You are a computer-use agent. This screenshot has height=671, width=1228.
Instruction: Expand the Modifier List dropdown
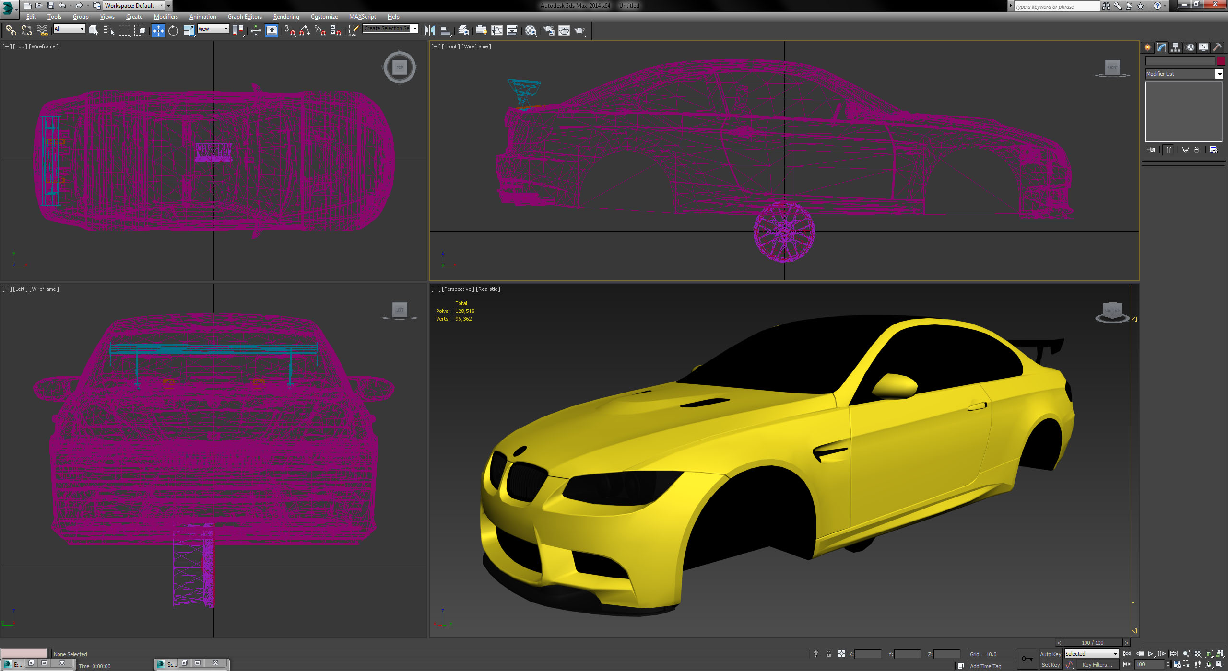click(x=1218, y=74)
